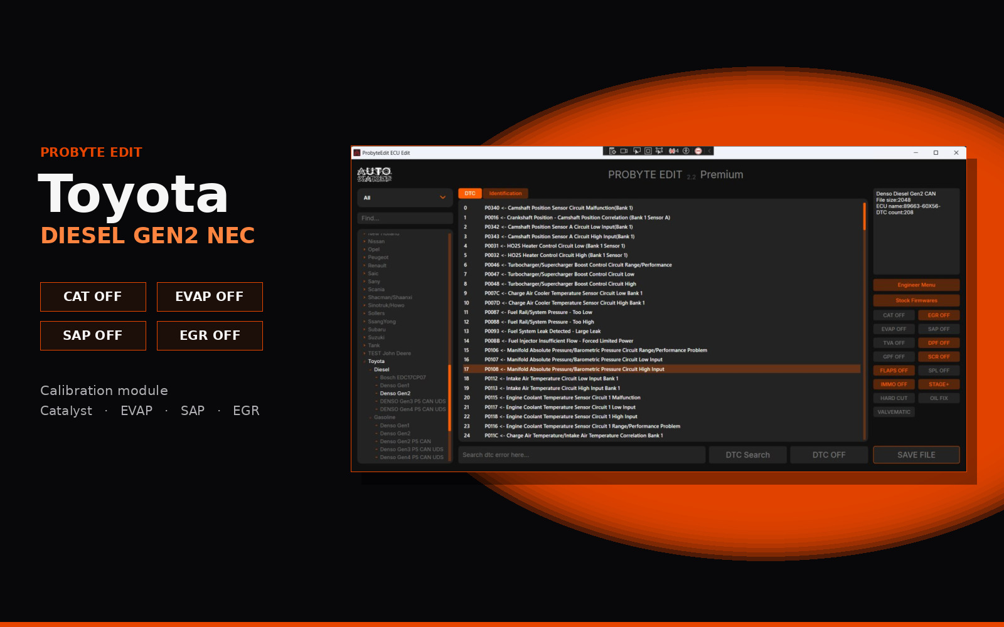Enable the HARD CUT option
This screenshot has width=1004, height=627.
(x=894, y=398)
